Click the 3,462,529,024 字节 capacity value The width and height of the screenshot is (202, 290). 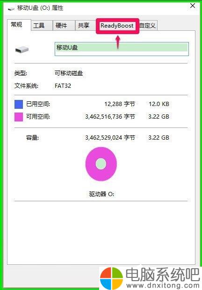point(110,138)
